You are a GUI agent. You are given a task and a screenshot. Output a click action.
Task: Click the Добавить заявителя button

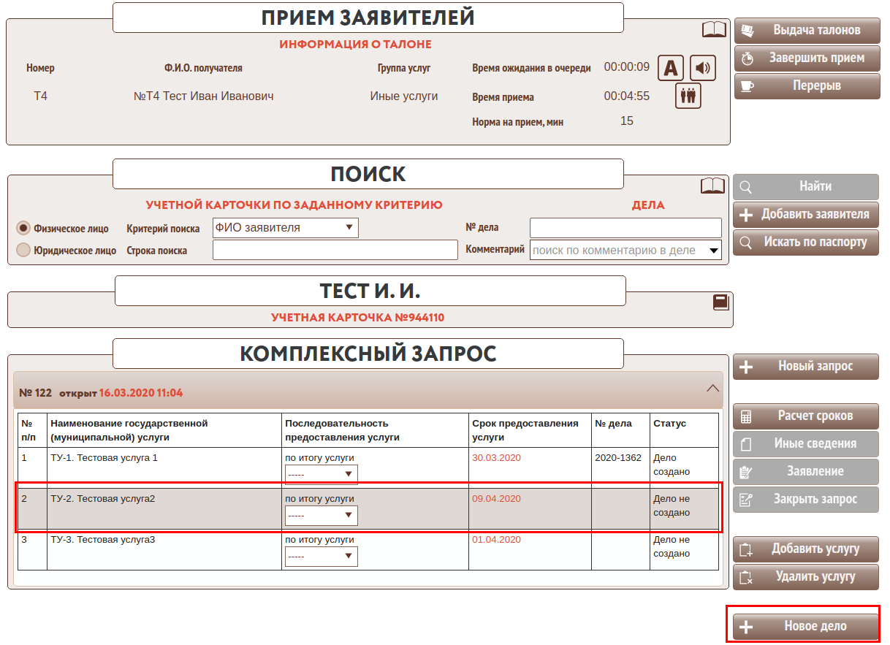point(806,214)
